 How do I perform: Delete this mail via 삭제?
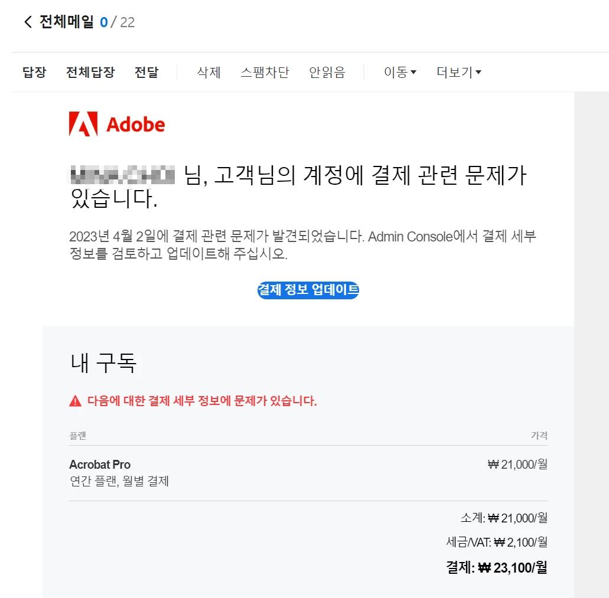point(209,72)
